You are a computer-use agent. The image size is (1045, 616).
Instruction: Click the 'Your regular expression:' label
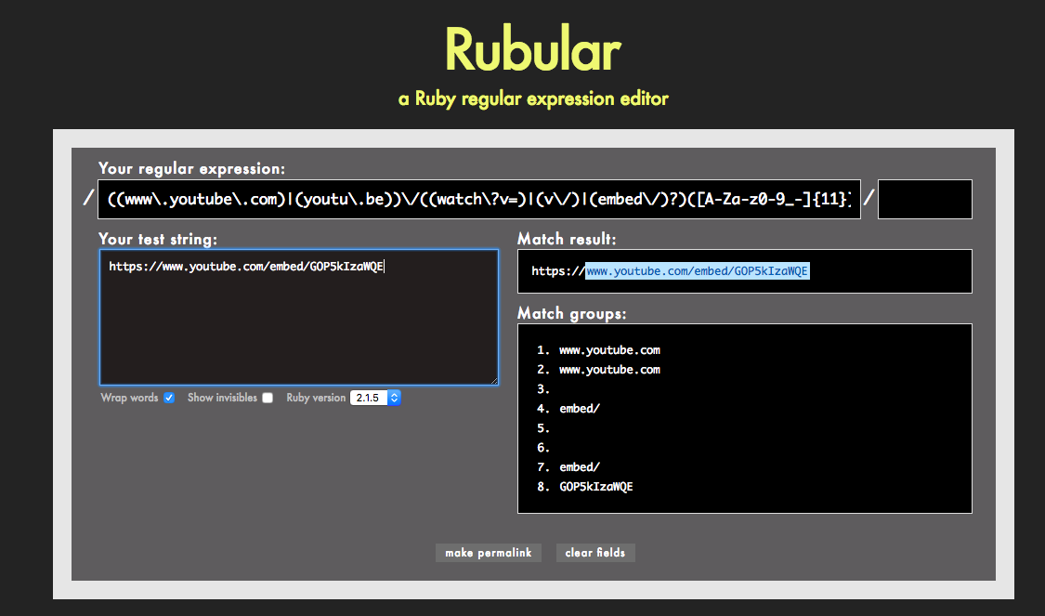[x=192, y=169]
